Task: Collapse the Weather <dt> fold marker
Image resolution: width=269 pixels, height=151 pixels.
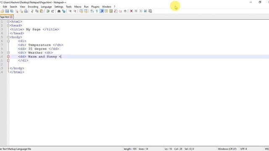Action: click(8, 53)
